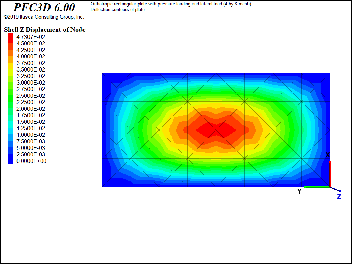The height and width of the screenshot is (264, 352).
Task: Select legend value 4.5000E-02
Action: (x=31, y=43)
